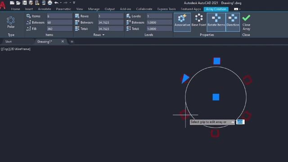This screenshot has width=288, height=162.
Task: Click the Save As icon
Action: pos(31,3)
